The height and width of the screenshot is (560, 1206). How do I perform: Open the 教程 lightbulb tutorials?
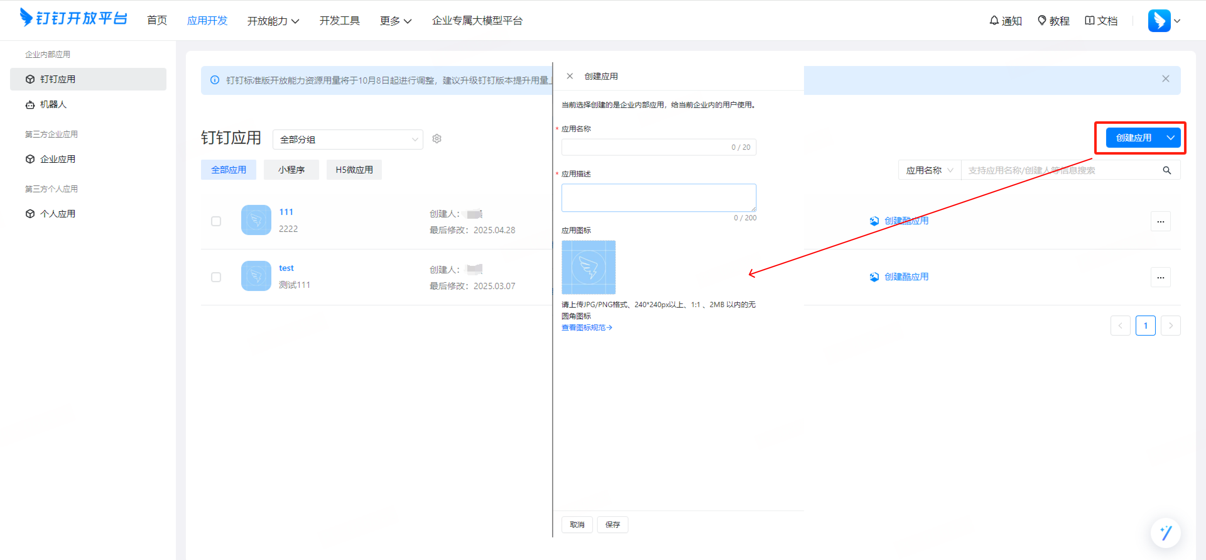click(1053, 21)
